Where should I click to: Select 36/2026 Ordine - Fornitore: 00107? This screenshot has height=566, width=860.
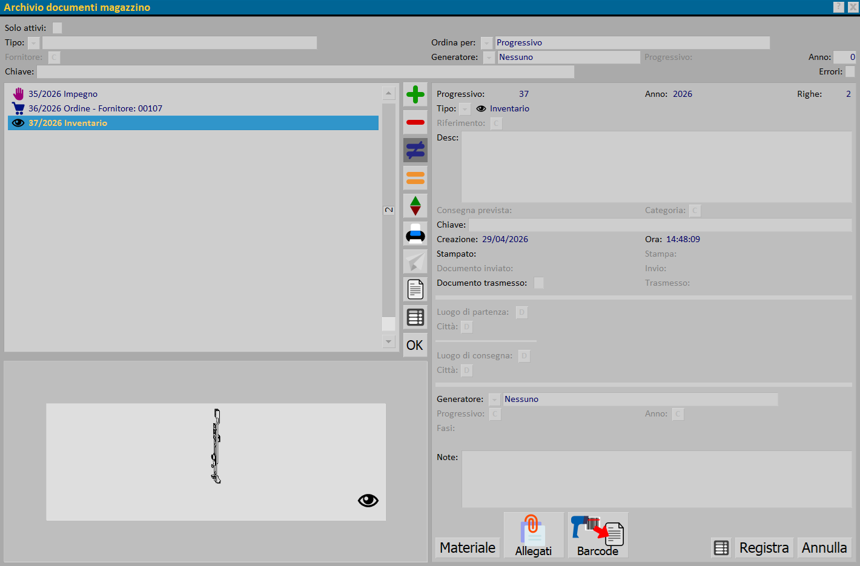95,108
